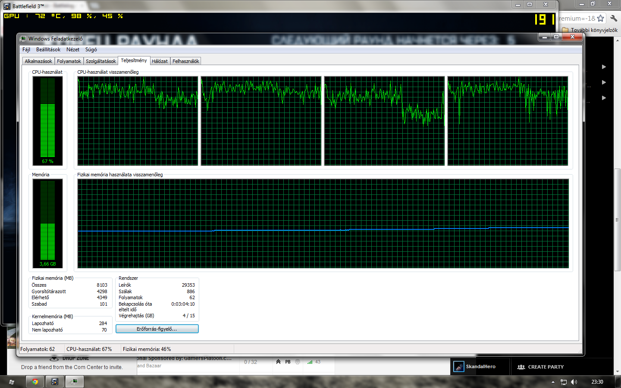The height and width of the screenshot is (388, 621).
Task: Click status bar Fizikai memória: 46%
Action: (x=147, y=349)
